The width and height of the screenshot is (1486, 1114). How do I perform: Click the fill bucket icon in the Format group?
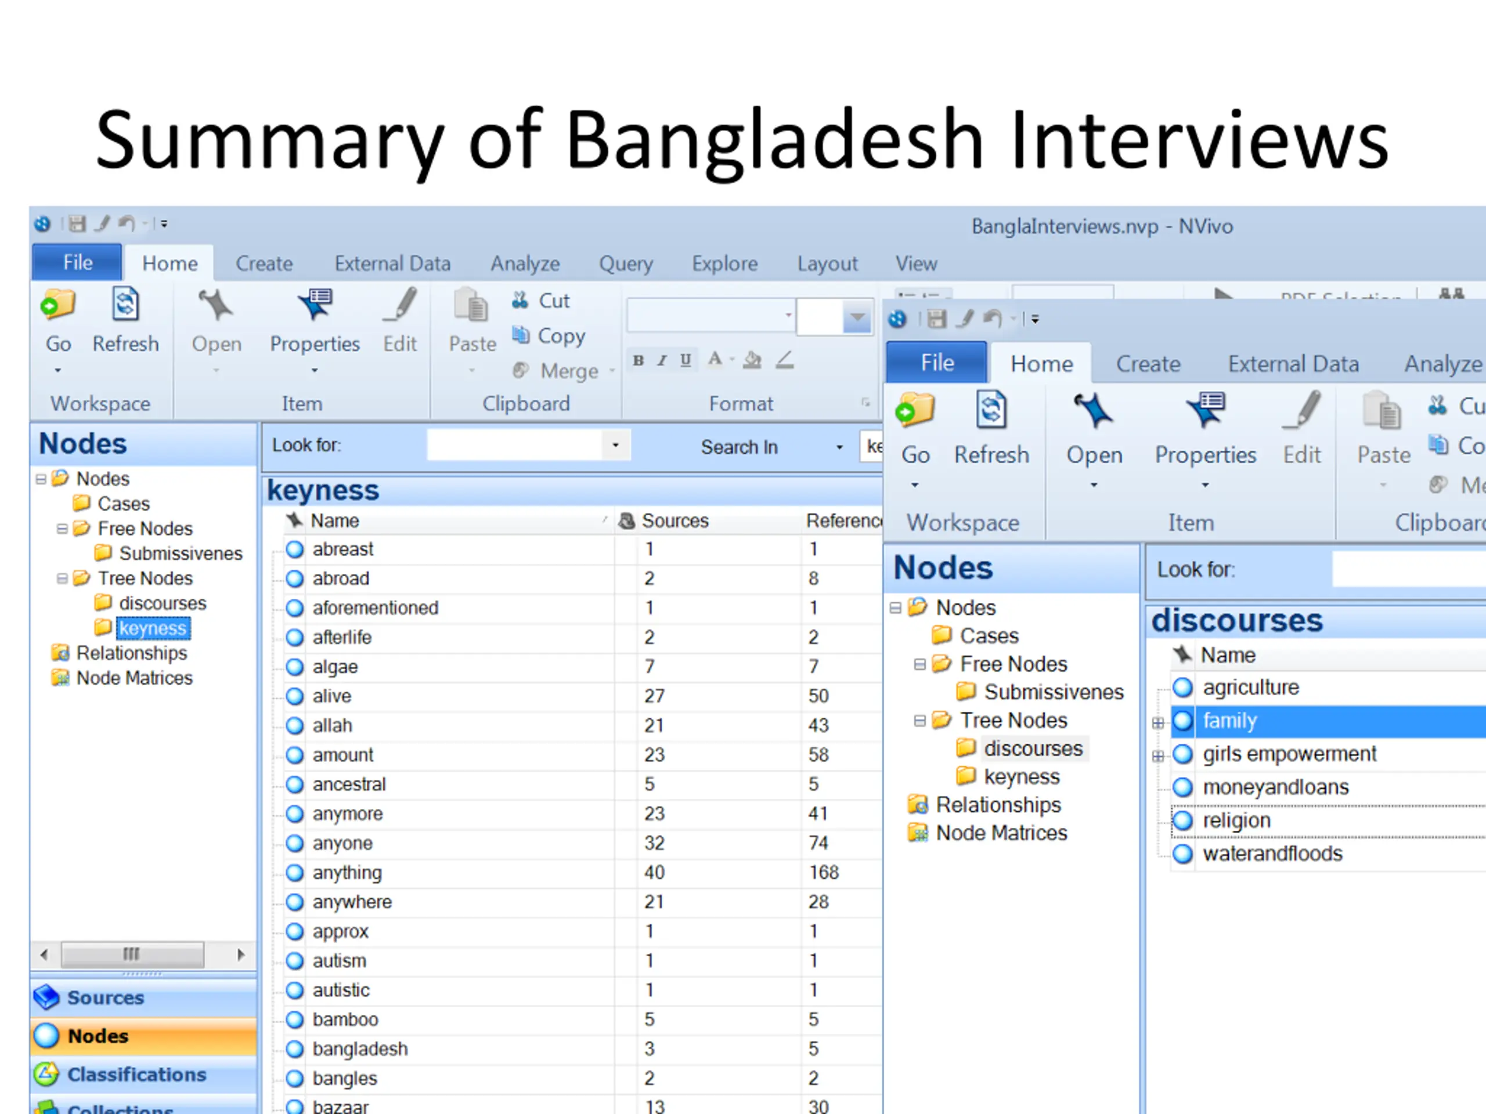point(752,360)
